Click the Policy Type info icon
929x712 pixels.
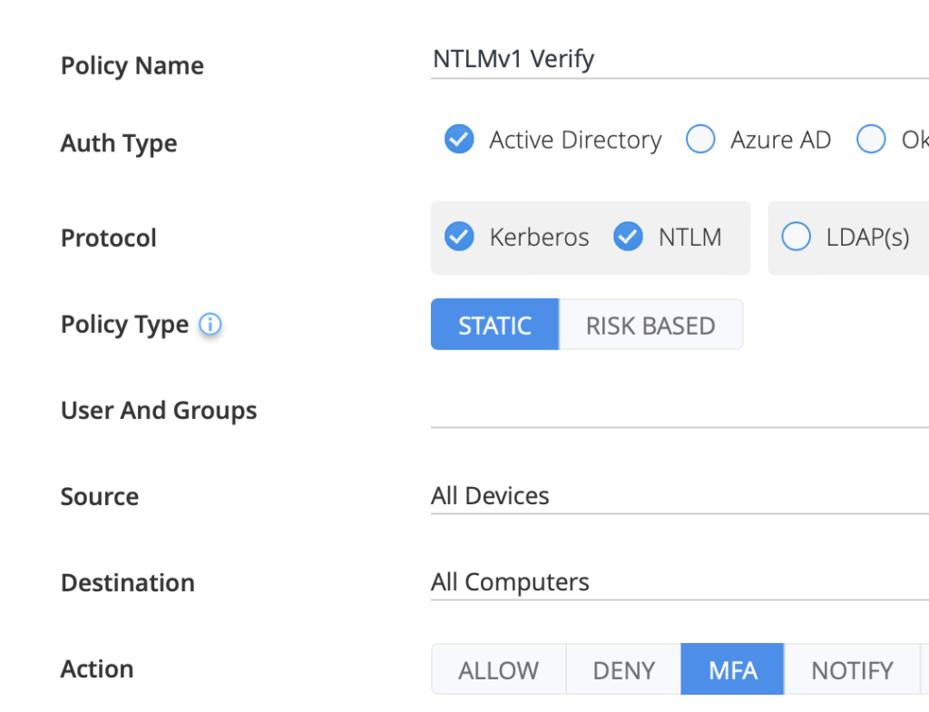point(210,325)
